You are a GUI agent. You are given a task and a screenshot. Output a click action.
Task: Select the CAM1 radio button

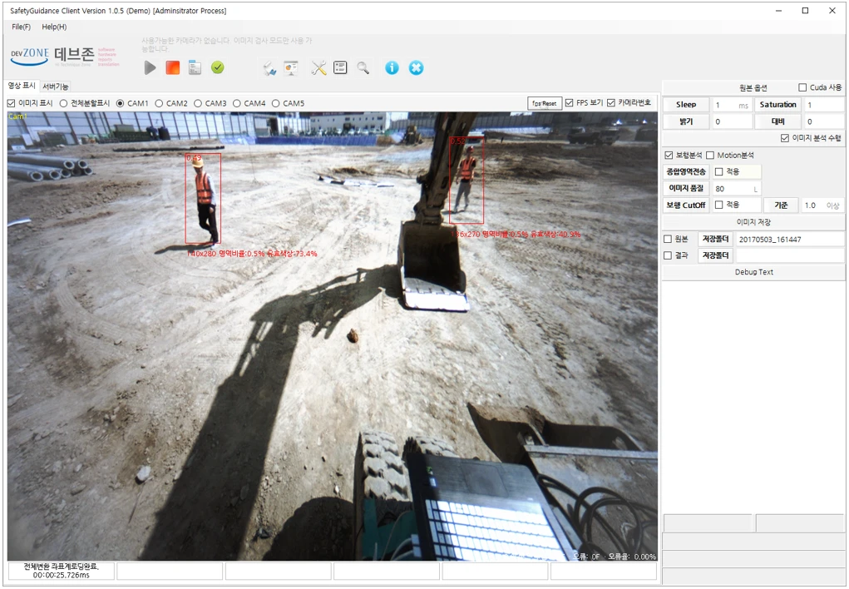pos(121,103)
